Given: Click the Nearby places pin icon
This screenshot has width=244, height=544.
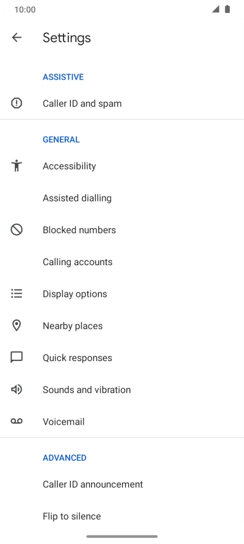Looking at the screenshot, I should pyautogui.click(x=17, y=326).
